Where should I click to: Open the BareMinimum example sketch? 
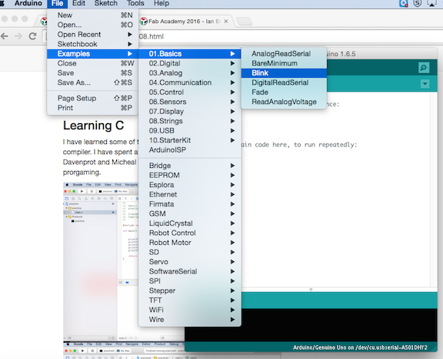284,63
